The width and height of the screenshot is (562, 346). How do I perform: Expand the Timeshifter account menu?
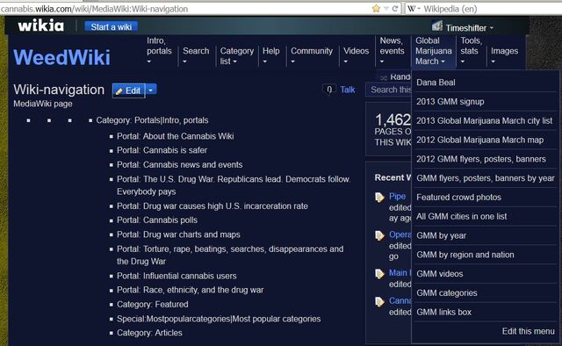[492, 28]
